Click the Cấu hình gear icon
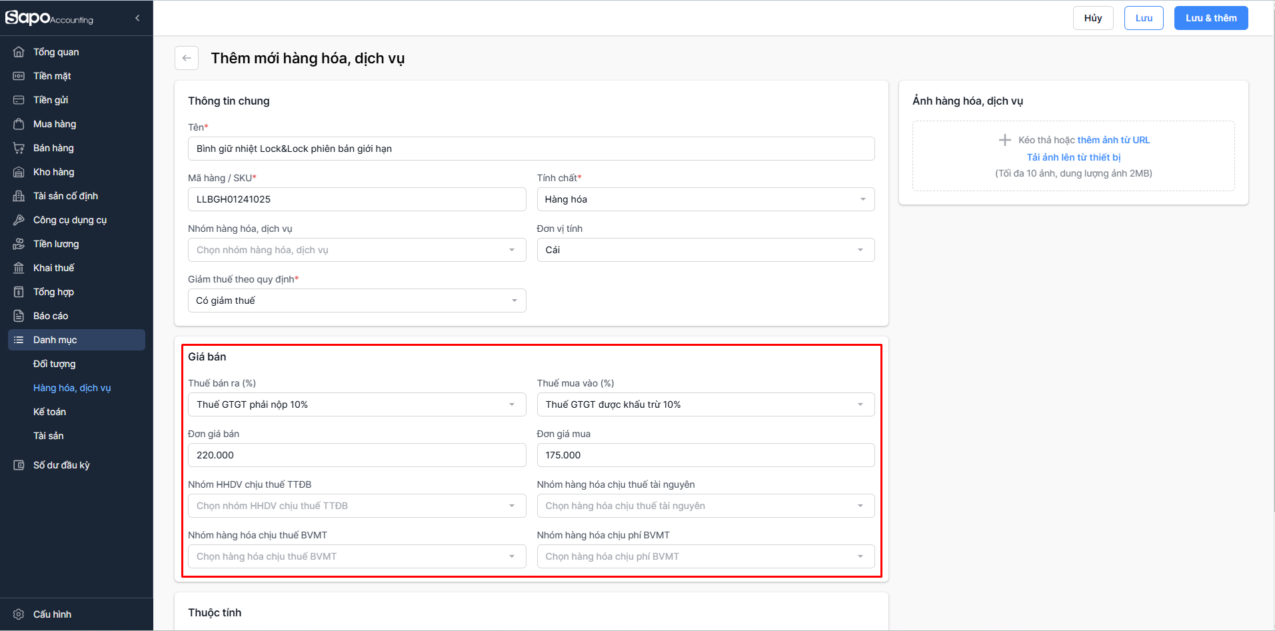Image resolution: width=1275 pixels, height=631 pixels. coord(19,614)
